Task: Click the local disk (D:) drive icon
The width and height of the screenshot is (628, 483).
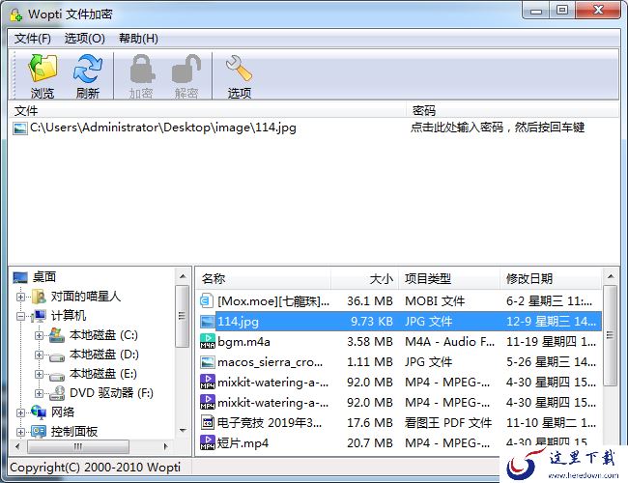Action: 57,355
